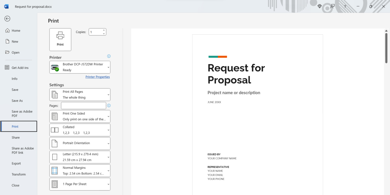Click the Print button to print document
Viewport: 390px width, 195px height.
coord(60,39)
